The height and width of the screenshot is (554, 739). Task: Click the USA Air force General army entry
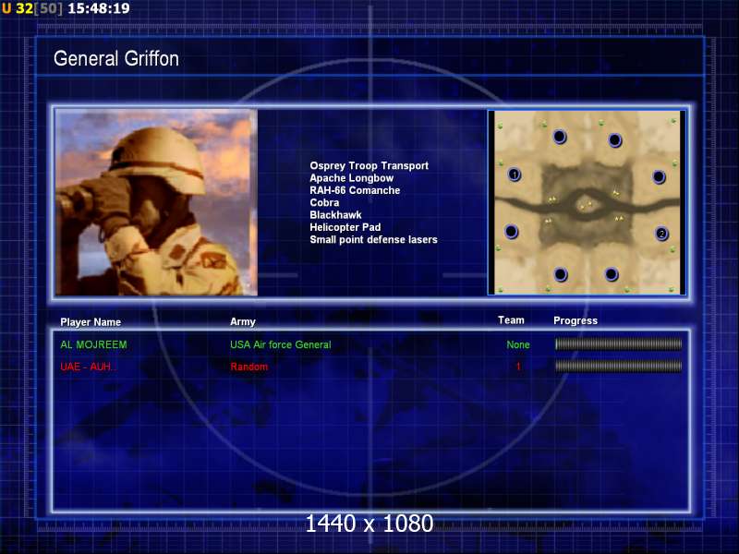[280, 345]
